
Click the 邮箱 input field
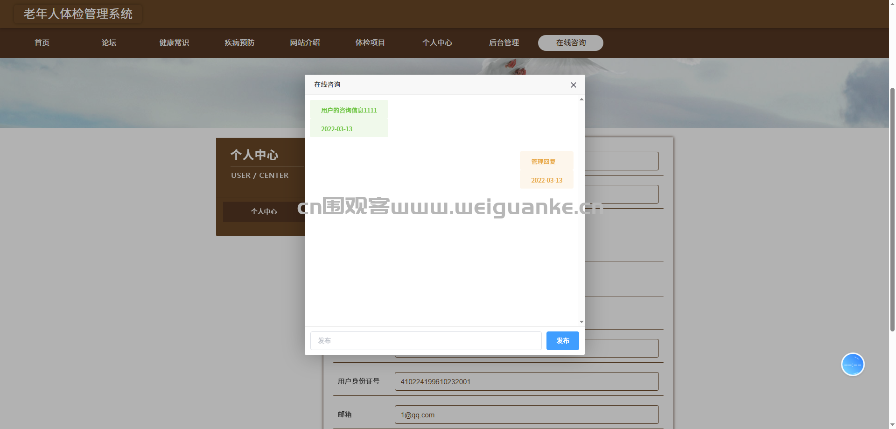(x=526, y=415)
